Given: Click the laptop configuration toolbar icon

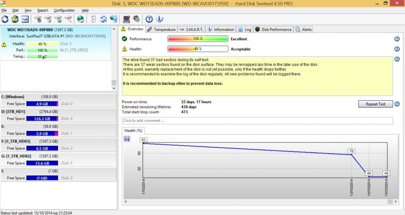Looking at the screenshot, I should click(x=126, y=19).
